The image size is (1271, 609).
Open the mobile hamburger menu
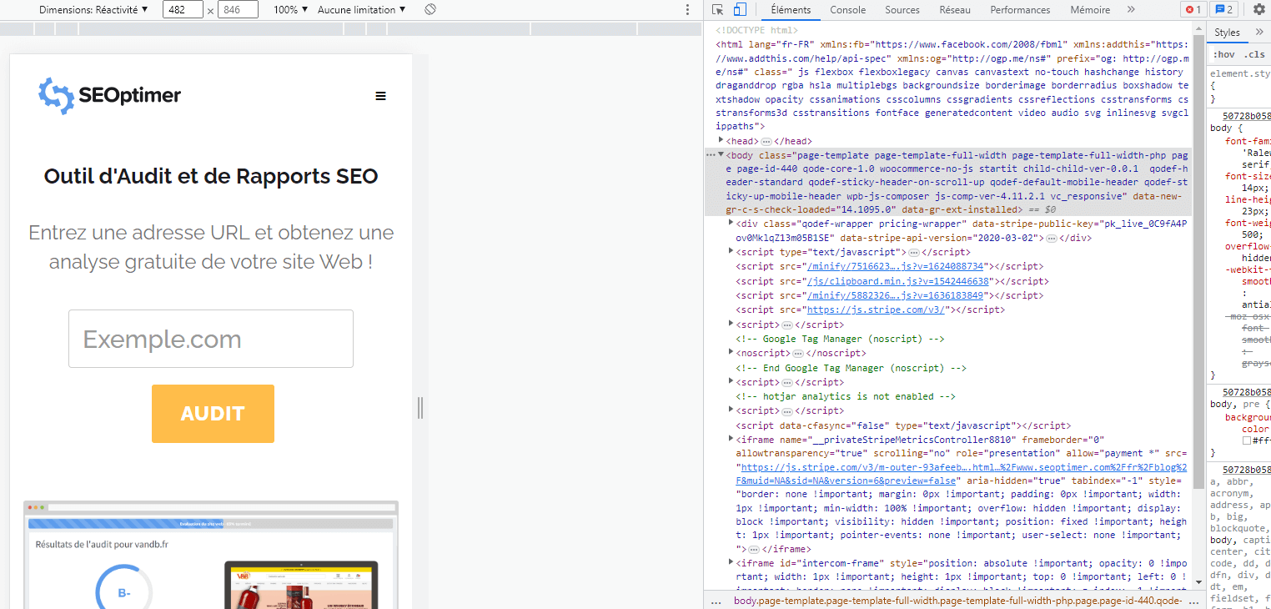(381, 96)
